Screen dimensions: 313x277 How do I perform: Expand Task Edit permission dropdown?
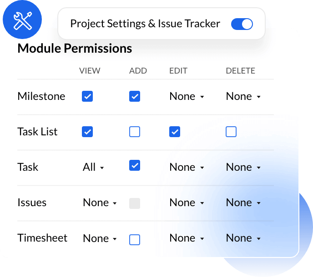click(187, 167)
